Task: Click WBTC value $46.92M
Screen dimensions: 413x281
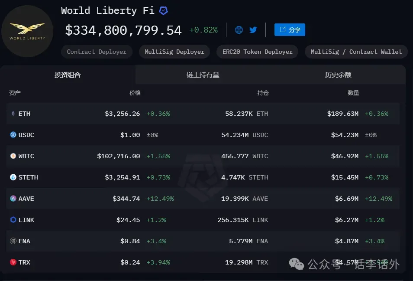Action: (x=345, y=156)
